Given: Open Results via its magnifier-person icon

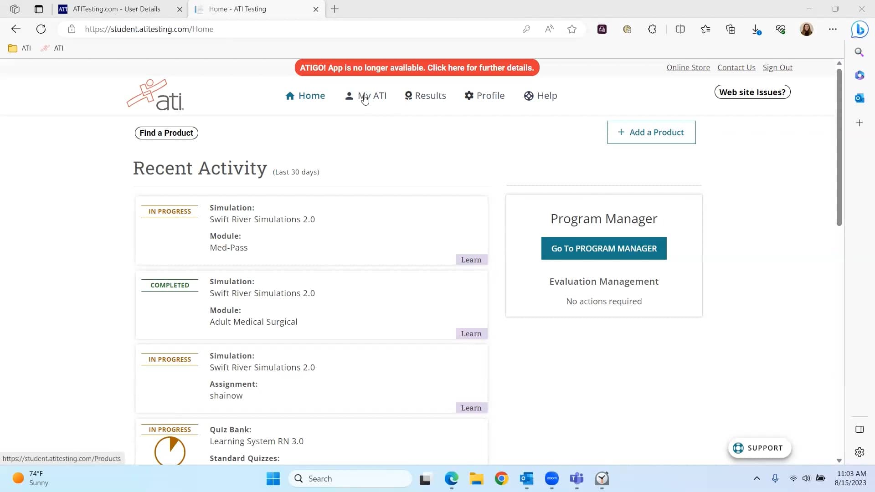Looking at the screenshot, I should pos(409,96).
